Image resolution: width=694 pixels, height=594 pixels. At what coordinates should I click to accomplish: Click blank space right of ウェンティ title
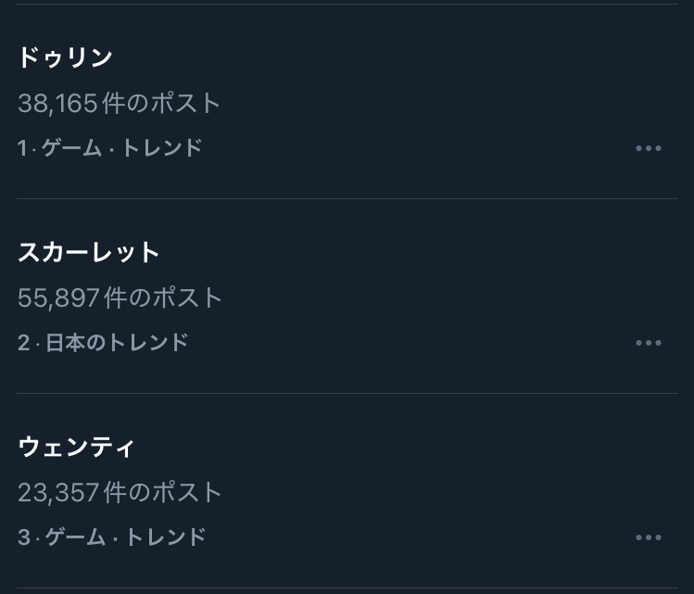(x=371, y=447)
